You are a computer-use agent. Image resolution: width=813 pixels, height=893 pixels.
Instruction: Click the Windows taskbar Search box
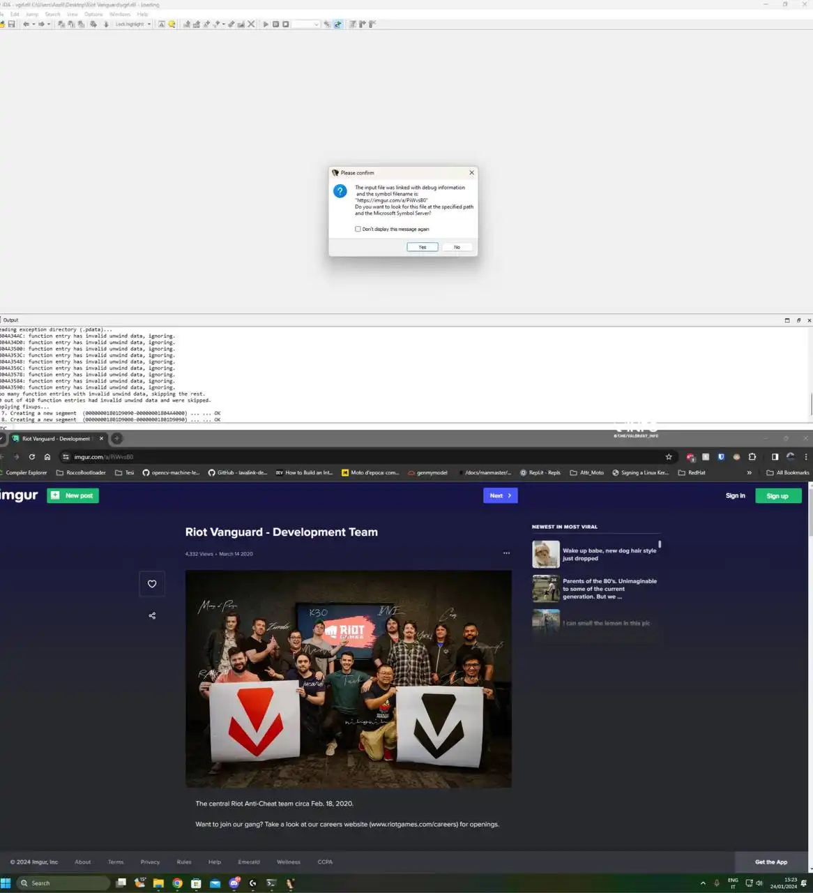63,883
